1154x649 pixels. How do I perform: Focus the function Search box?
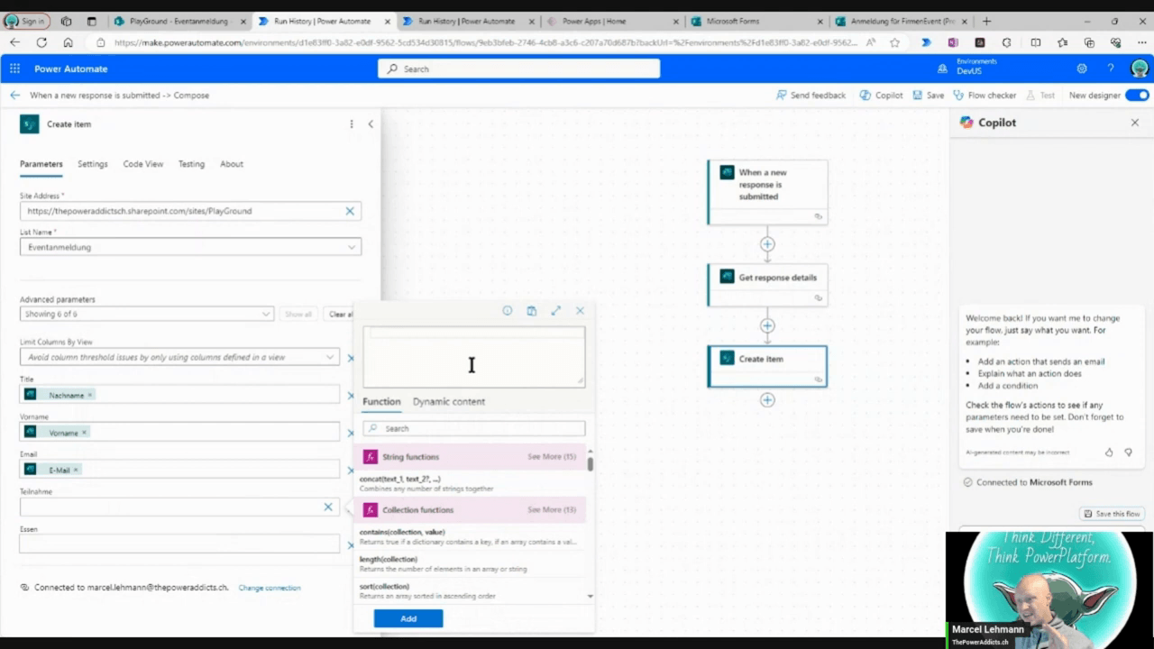coord(474,429)
